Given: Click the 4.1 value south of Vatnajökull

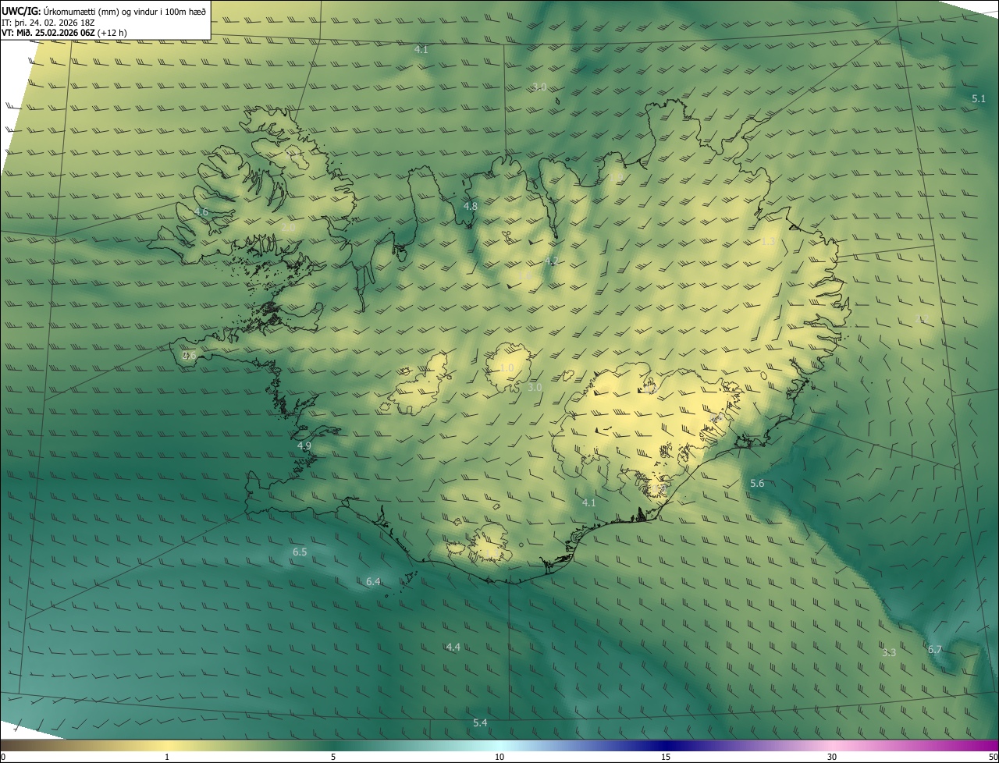Looking at the screenshot, I should [588, 503].
